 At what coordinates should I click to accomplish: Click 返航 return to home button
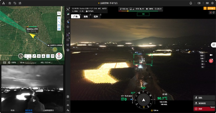click(x=204, y=98)
